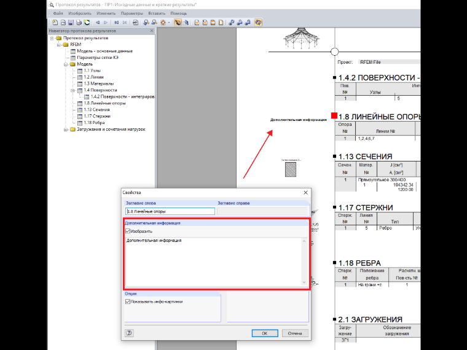Image resolution: width=467 pixels, height=350 pixels.
Task: Close the navigator panel with X
Action: (x=152, y=31)
